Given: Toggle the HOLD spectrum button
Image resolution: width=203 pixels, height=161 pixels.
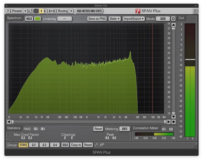Looking at the screenshot, I should (x=29, y=19).
